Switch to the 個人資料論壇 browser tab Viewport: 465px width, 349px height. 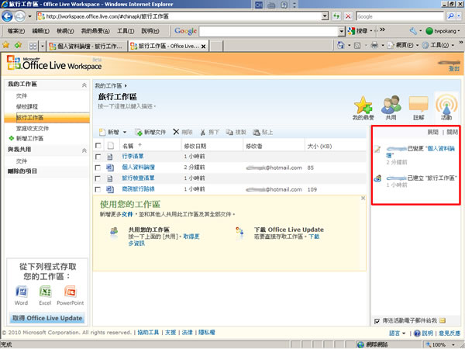point(86,46)
